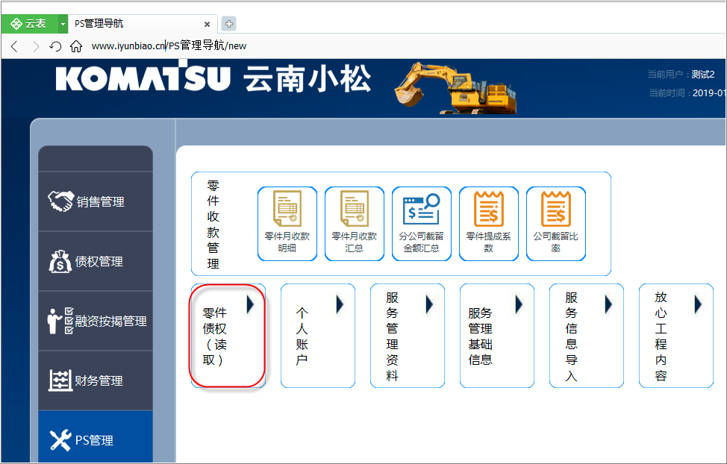
Task: Click the 零件收款管理 section label
Action: pos(213,225)
